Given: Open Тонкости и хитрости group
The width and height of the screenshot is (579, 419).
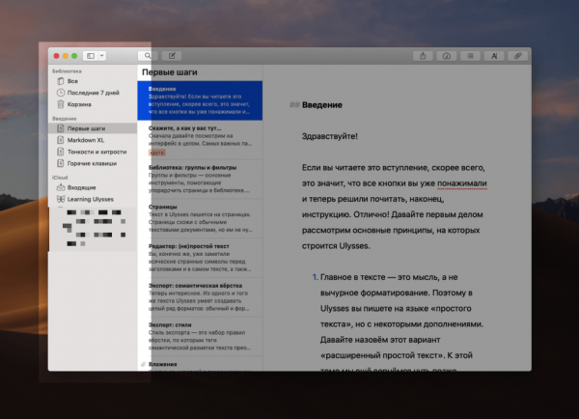Looking at the screenshot, I should [x=93, y=152].
